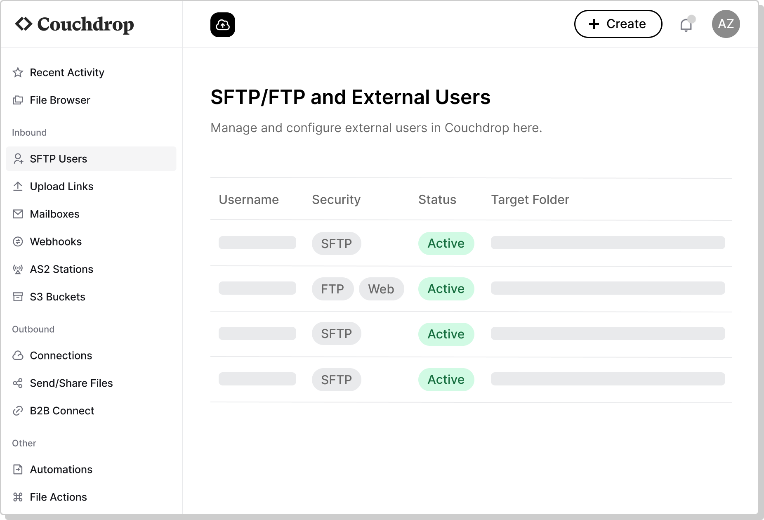Select the Webhooks icon
Screen dimensions: 764x520
click(18, 241)
